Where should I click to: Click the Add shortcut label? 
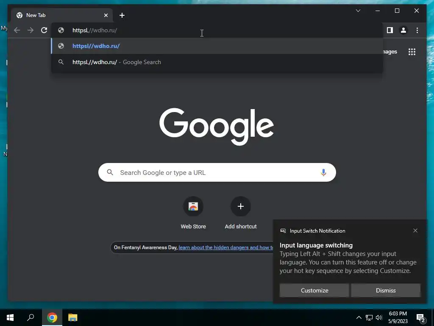(241, 227)
